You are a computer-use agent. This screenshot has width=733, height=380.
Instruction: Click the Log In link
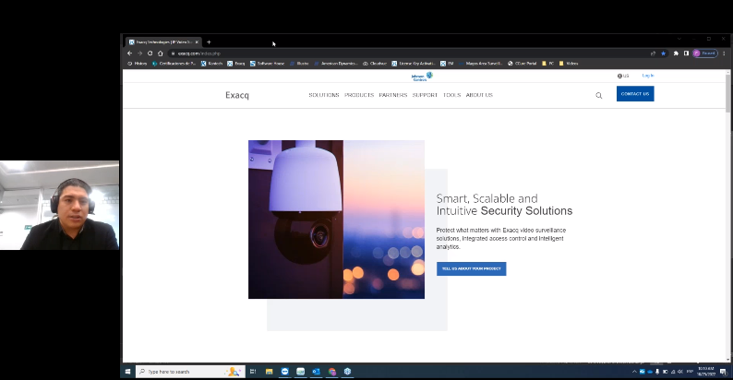648,76
